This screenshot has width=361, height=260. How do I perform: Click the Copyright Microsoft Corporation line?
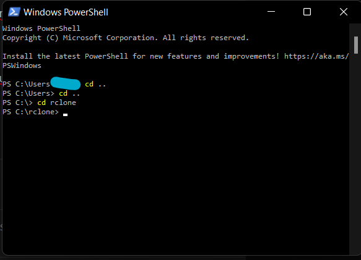[126, 38]
